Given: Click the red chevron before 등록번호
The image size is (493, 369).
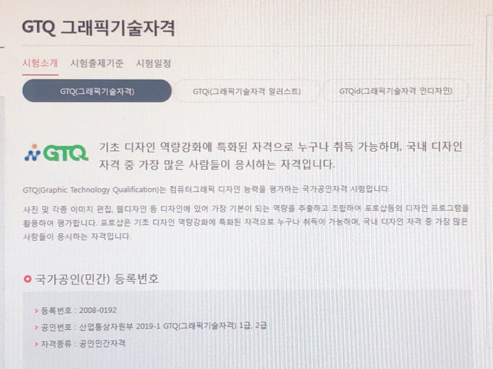Looking at the screenshot, I should (36, 311).
